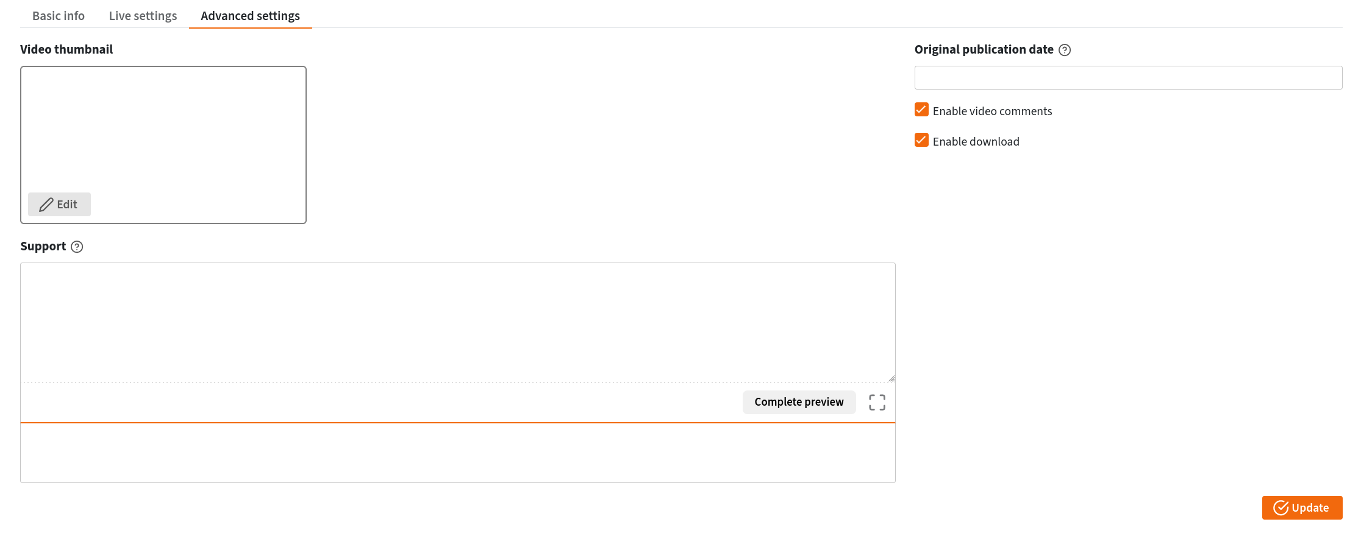Switch to the Live settings tab
The image size is (1361, 533).
point(142,16)
